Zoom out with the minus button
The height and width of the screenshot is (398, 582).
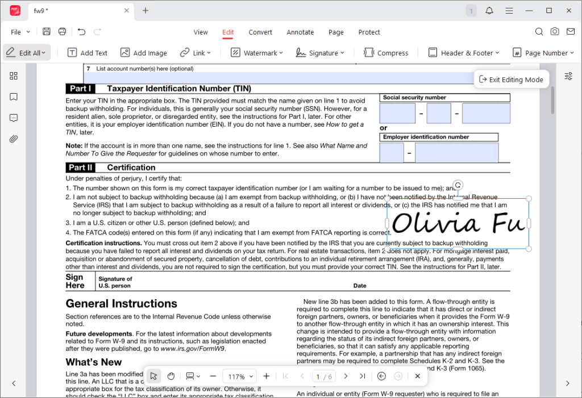[x=213, y=376]
